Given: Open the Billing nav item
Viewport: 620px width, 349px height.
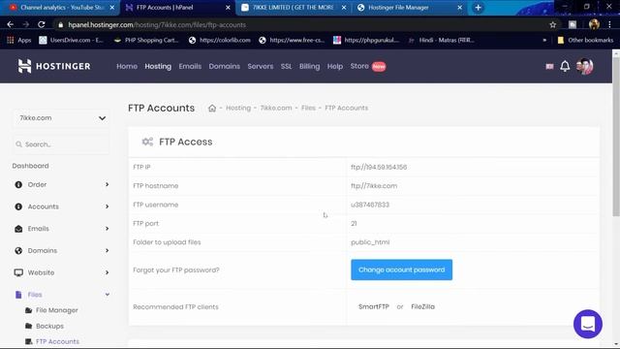Looking at the screenshot, I should [x=309, y=66].
